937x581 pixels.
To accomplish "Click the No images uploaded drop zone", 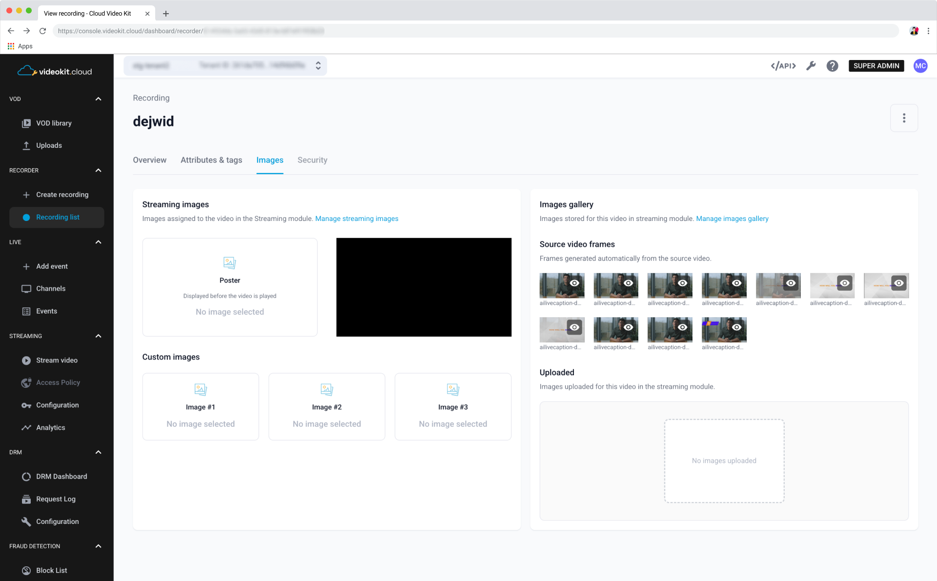I will tap(724, 461).
